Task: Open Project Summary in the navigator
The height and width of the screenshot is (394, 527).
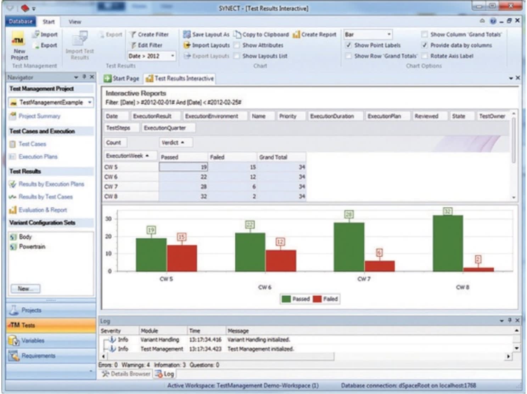Action: coord(39,116)
